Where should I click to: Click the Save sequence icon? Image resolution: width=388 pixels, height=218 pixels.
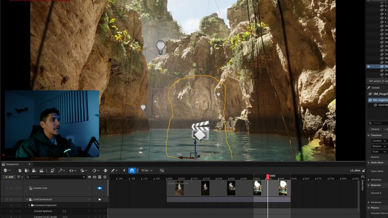[20, 171]
